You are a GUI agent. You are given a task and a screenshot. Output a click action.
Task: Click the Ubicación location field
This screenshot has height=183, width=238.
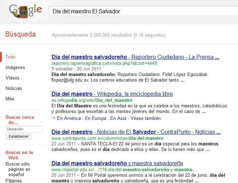[24, 129]
